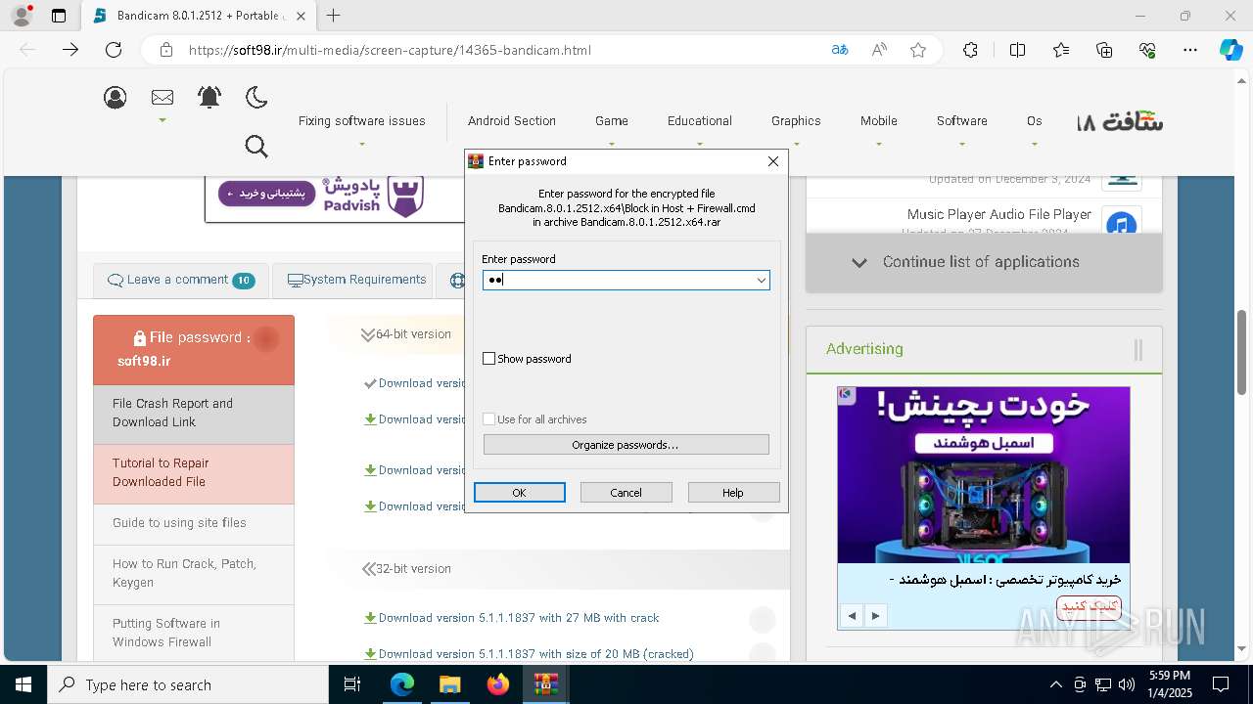The width and height of the screenshot is (1253, 704).
Task: Open Windows Start menu
Action: [x=23, y=684]
